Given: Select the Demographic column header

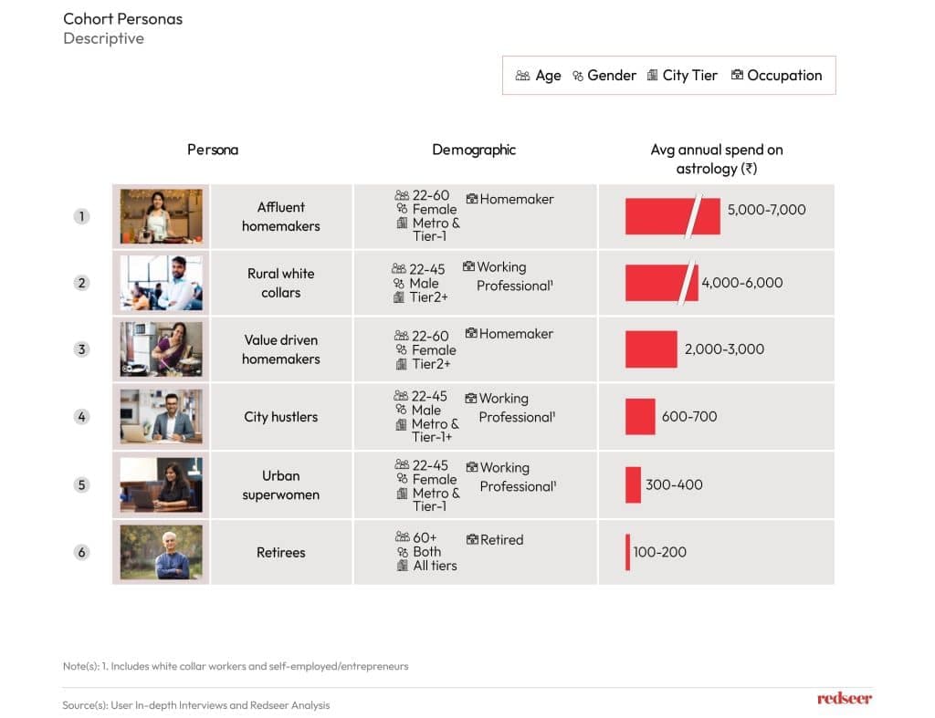Looking at the screenshot, I should pos(474,150).
